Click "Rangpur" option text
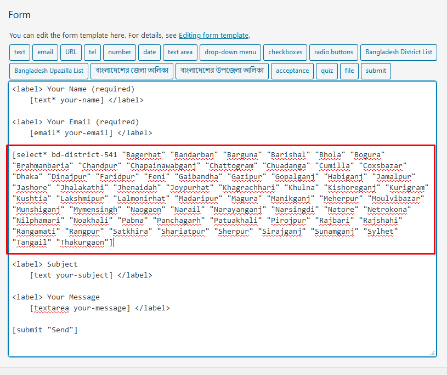The image size is (447, 375). click(84, 232)
